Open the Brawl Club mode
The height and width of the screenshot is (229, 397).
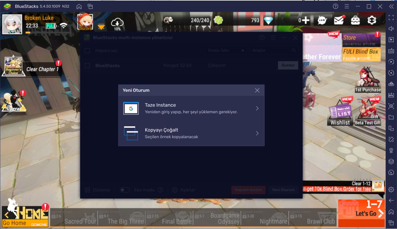click(x=312, y=218)
